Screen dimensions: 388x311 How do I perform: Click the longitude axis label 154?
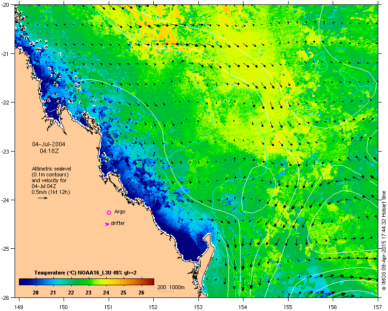tap(243, 307)
